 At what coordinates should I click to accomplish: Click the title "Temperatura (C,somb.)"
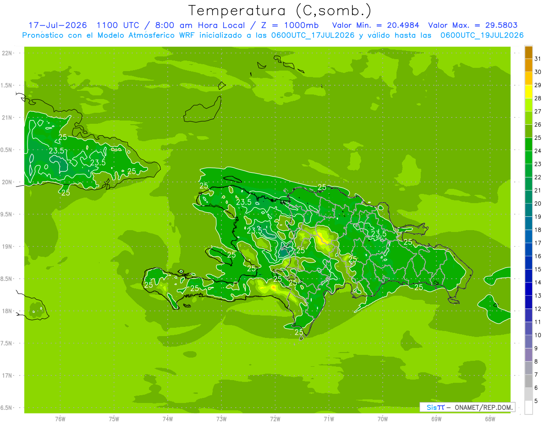click(x=280, y=11)
